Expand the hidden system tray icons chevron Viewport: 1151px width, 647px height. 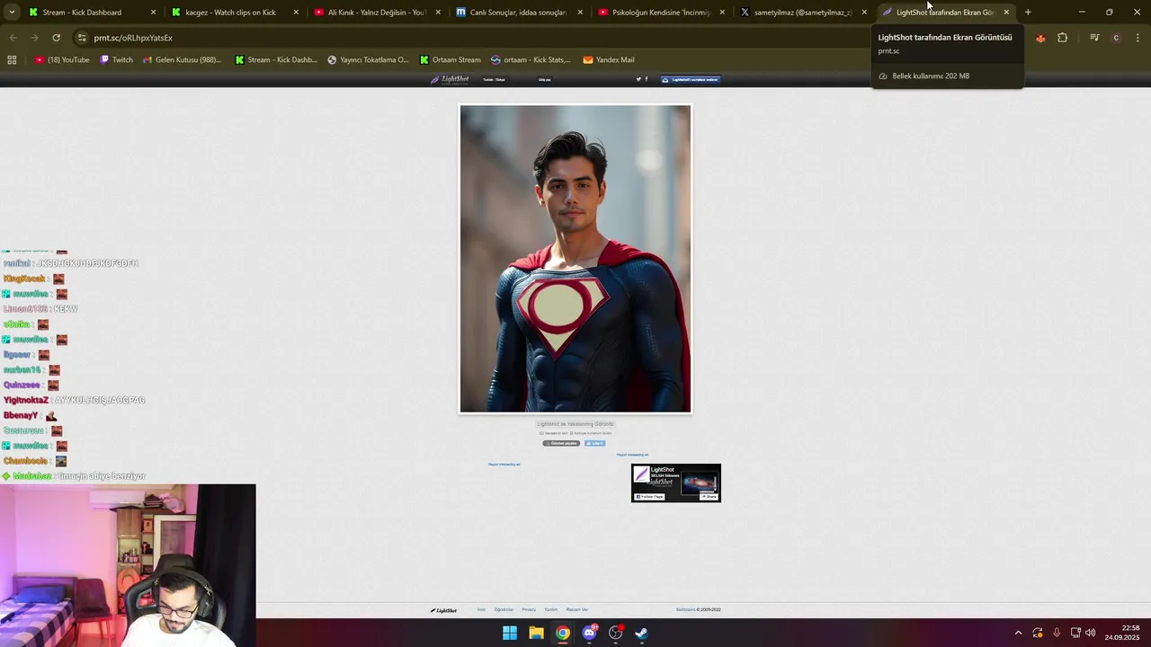pyautogui.click(x=1018, y=633)
